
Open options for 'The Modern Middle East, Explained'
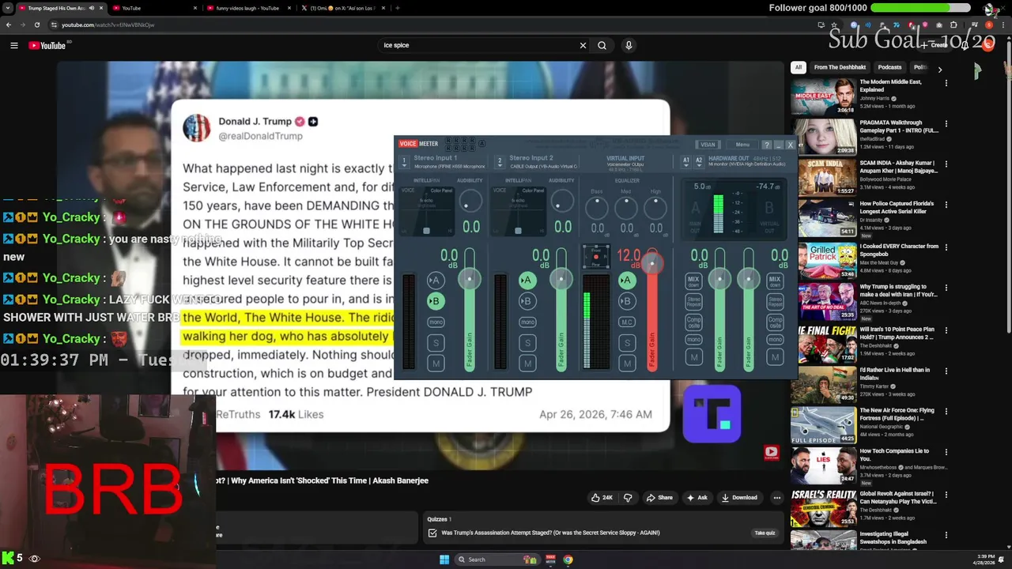coord(946,82)
